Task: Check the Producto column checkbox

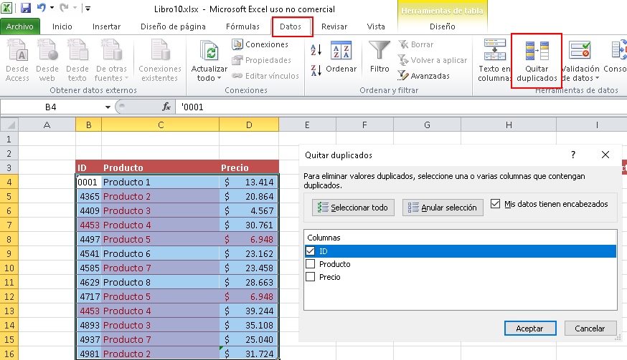Action: coord(311,264)
